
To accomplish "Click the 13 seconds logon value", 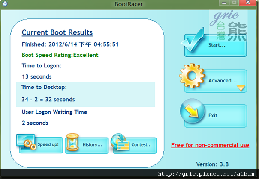I will click(x=37, y=76).
